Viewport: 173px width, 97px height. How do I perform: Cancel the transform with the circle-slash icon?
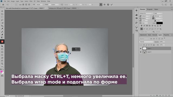click(x=108, y=5)
